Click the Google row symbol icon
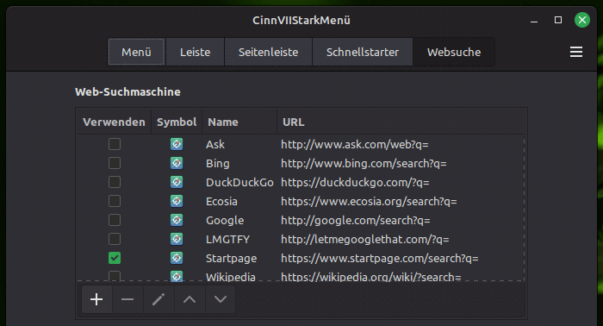This screenshot has height=326, width=603. tap(177, 220)
